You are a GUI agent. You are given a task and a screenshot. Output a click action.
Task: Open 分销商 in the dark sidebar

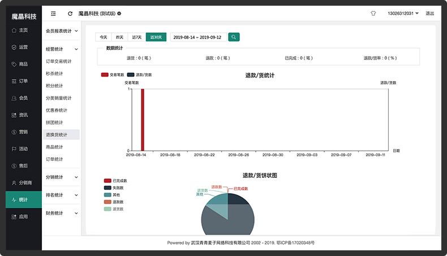click(x=22, y=182)
